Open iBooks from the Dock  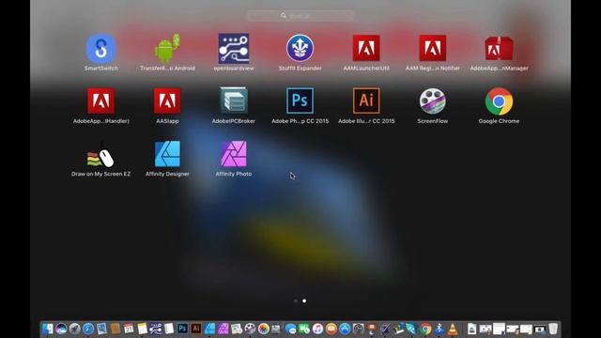click(x=331, y=329)
